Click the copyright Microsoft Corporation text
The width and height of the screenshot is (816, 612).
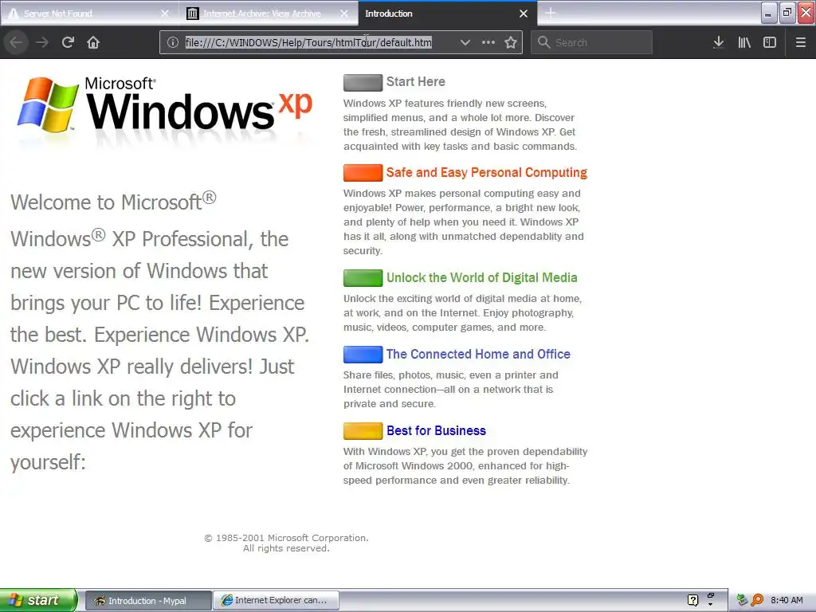coord(286,538)
